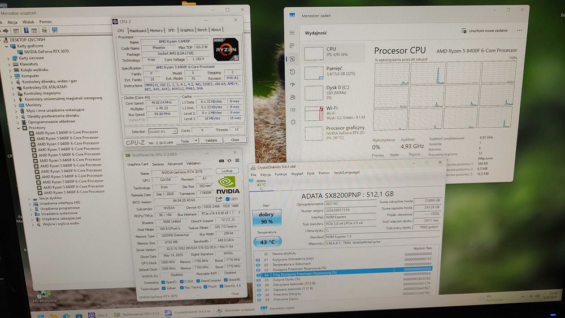The height and width of the screenshot is (318, 565).
Task: Click Close button in CPU-Z window
Action: click(x=235, y=140)
